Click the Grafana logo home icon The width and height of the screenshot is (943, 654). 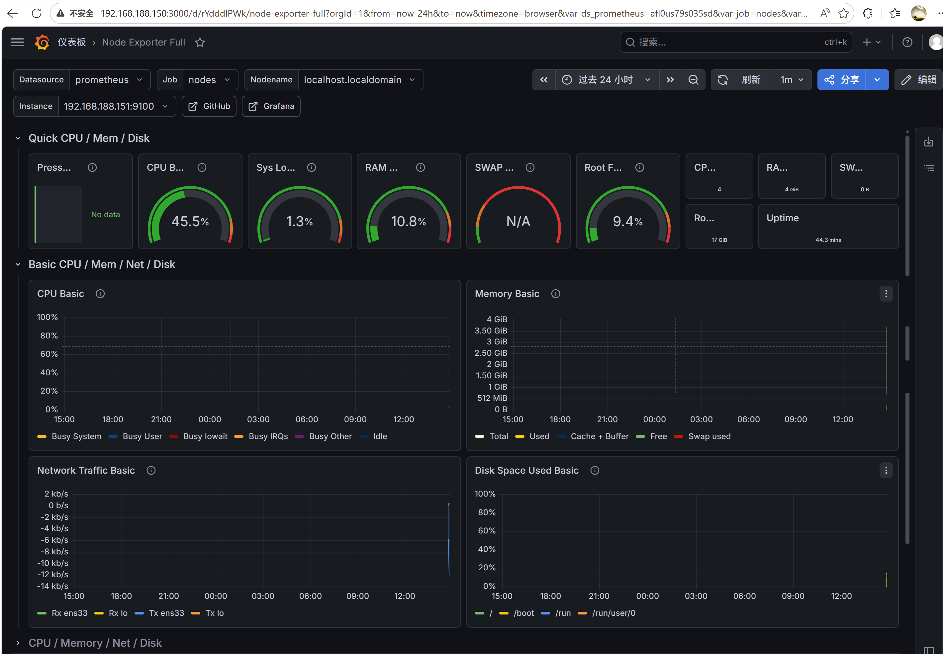[x=42, y=42]
